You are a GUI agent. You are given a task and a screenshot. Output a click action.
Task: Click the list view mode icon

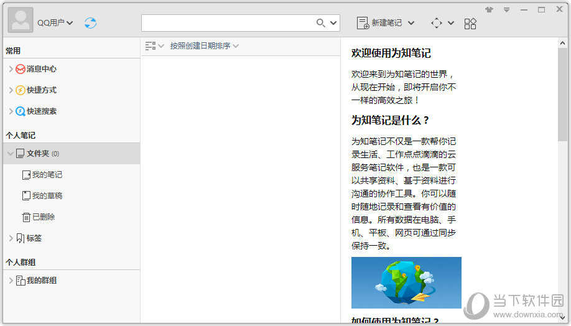click(x=151, y=46)
